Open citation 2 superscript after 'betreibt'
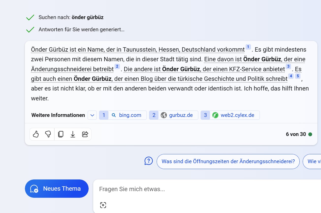Viewport: 321px width, 213px height. point(117,67)
